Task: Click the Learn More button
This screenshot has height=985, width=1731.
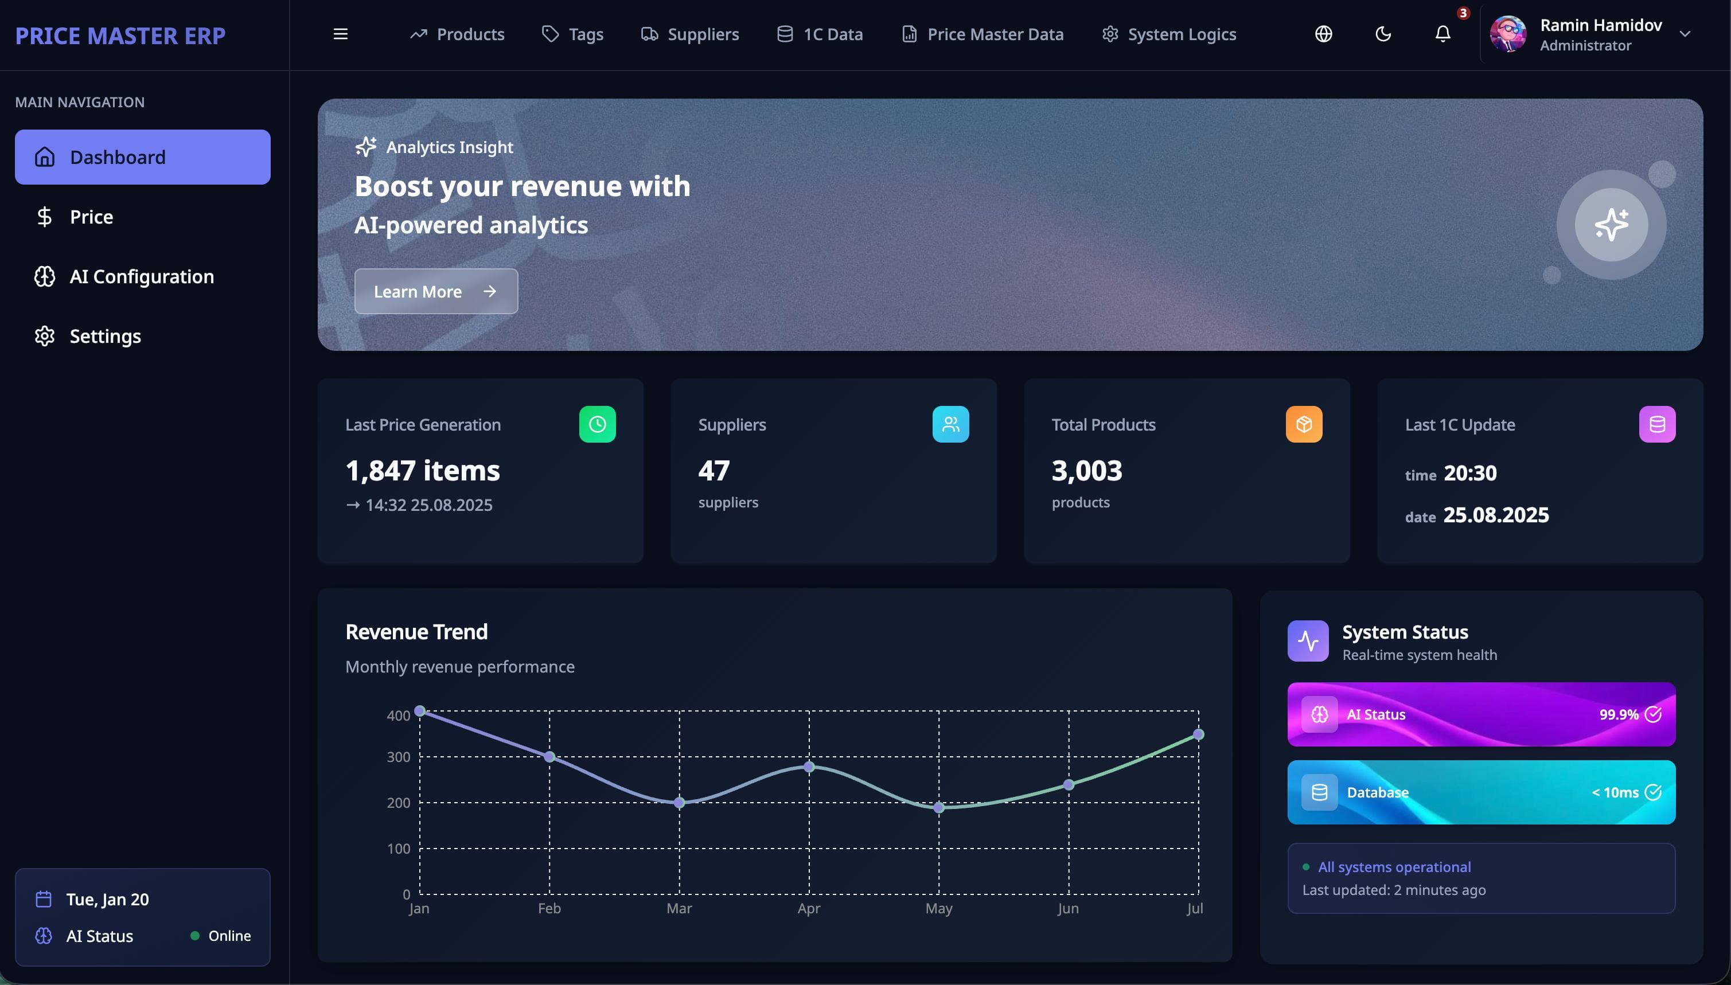Action: (x=436, y=291)
